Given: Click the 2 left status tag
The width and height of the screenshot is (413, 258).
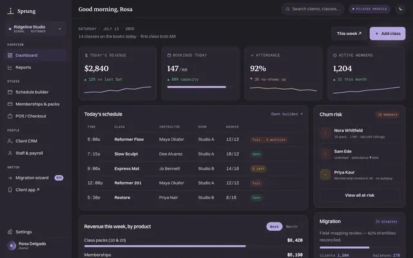Looking at the screenshot, I should (258, 169).
